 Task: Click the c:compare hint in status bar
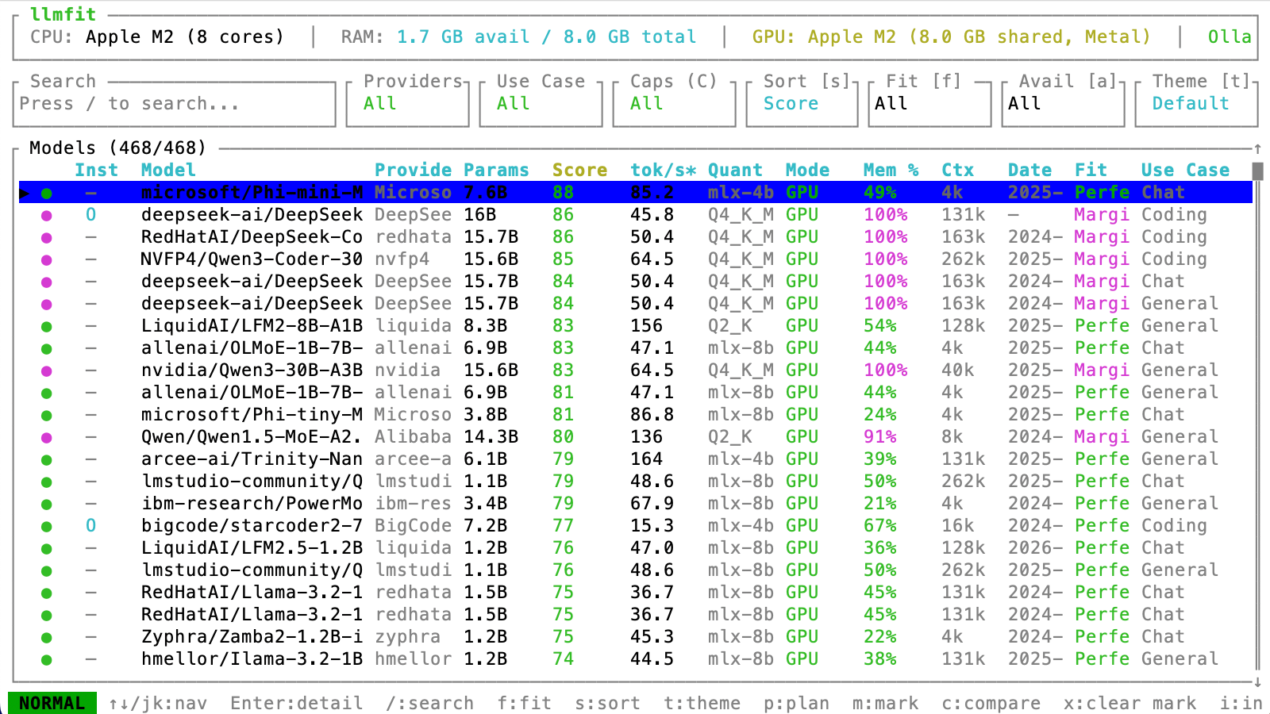[991, 703]
